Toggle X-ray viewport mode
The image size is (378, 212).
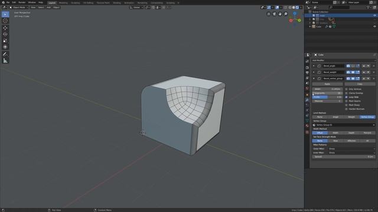tap(285, 8)
